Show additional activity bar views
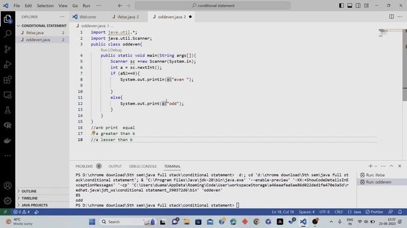Image resolution: width=407 pixels, height=228 pixels. (x=8, y=156)
